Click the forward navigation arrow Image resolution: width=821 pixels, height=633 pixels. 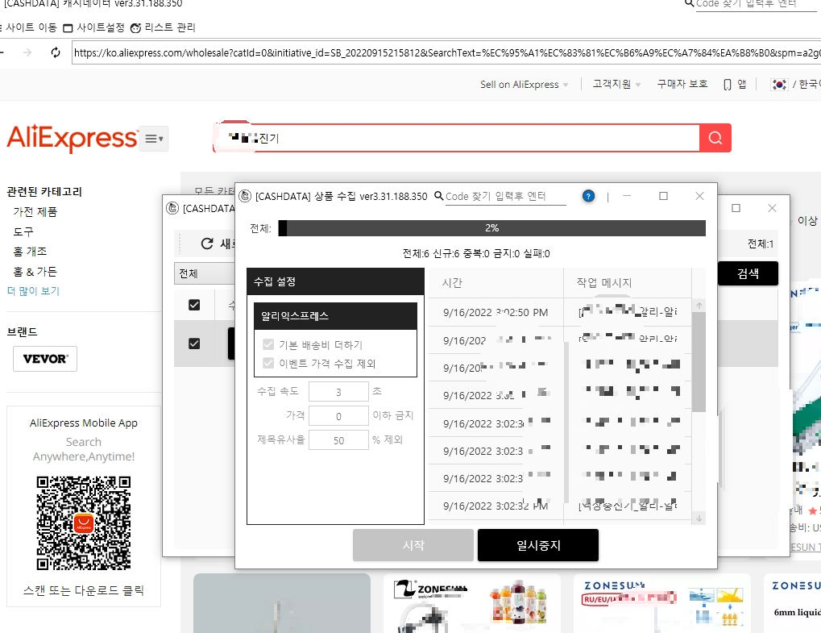tap(27, 52)
